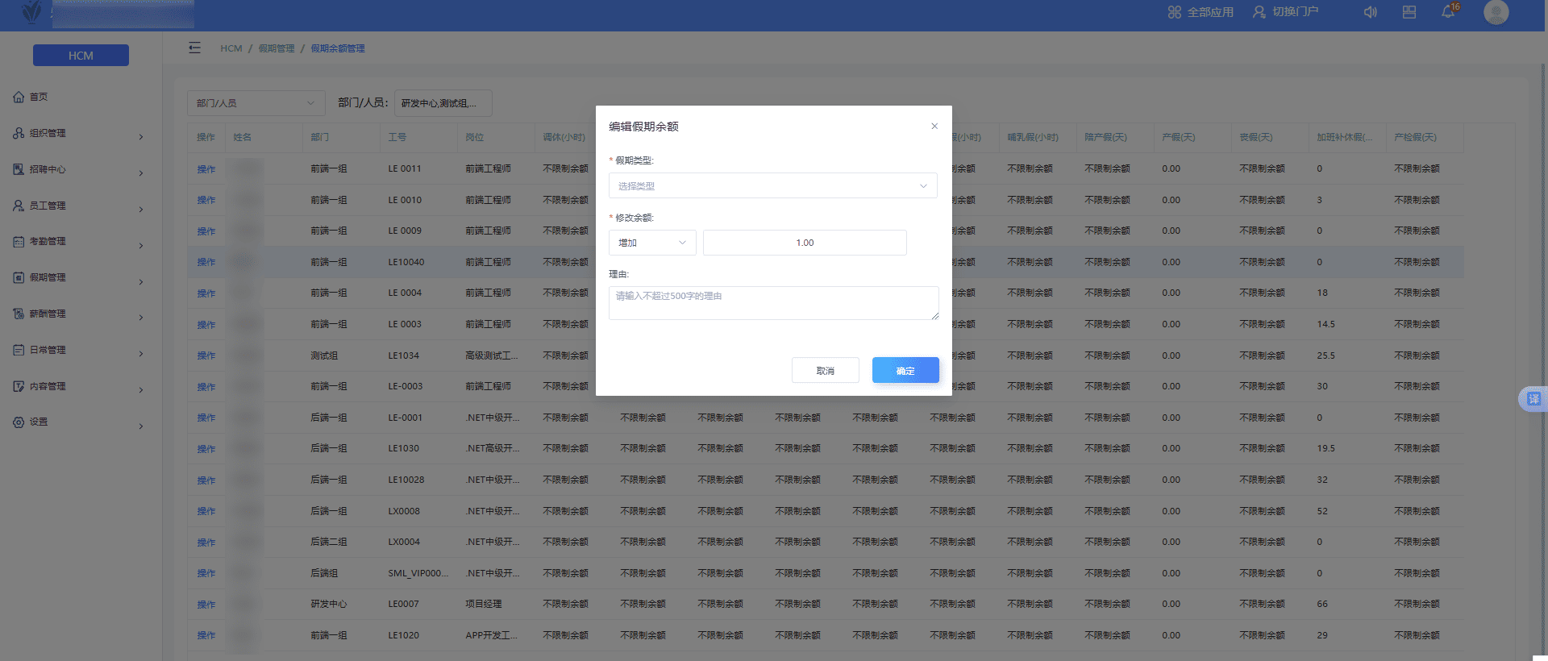Screen dimensions: 1548x661
Task: Click the 全部应用 apps icon
Action: [x=1175, y=12]
